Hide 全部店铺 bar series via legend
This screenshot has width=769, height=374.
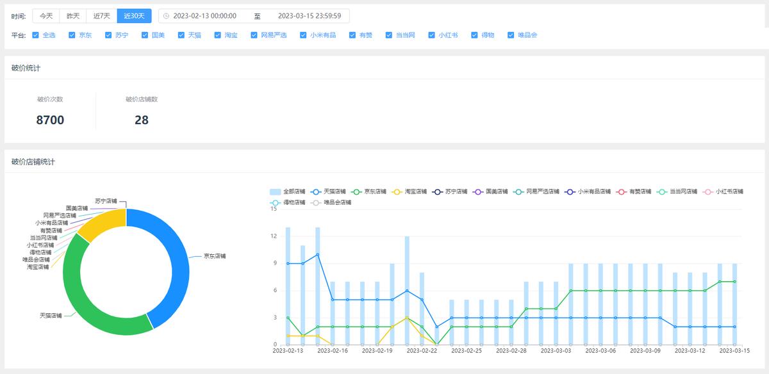(x=276, y=191)
